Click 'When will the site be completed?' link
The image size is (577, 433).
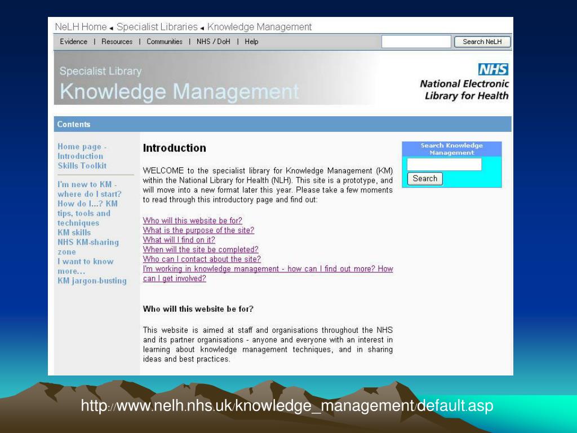point(201,249)
